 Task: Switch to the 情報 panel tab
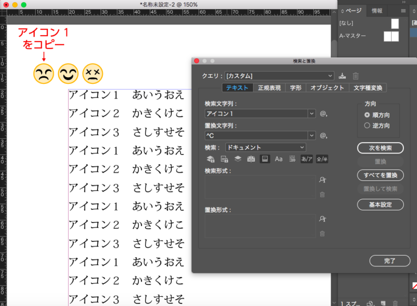(x=377, y=11)
